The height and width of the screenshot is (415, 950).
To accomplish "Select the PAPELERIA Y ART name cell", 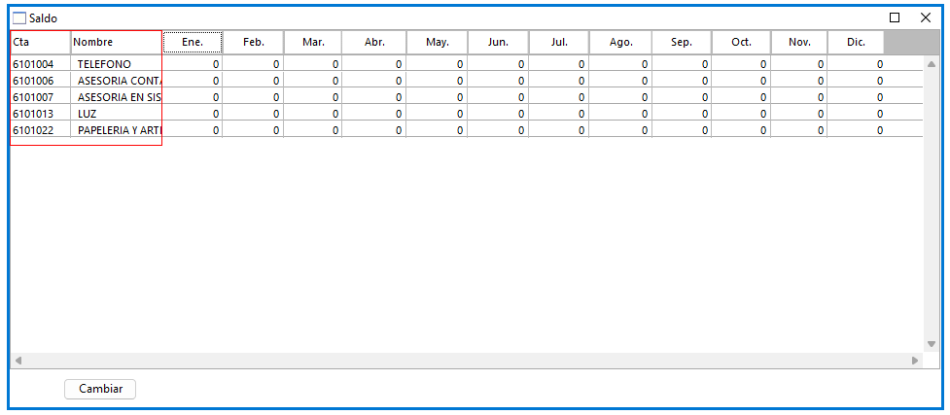I will pos(117,129).
